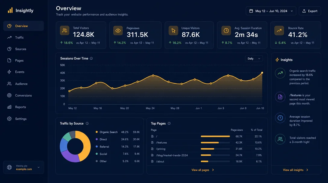Click the file icon for /about row
Image resolution: width=328 pixels, height=183 pixels.
click(x=152, y=162)
